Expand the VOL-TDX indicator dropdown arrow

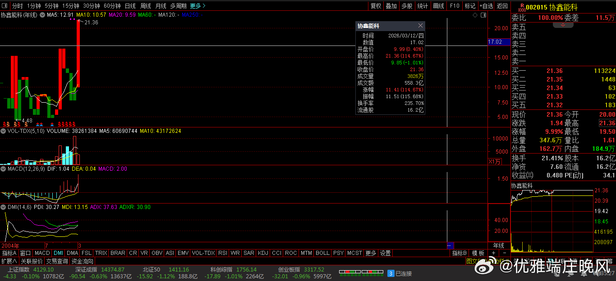pyautogui.click(x=4, y=131)
